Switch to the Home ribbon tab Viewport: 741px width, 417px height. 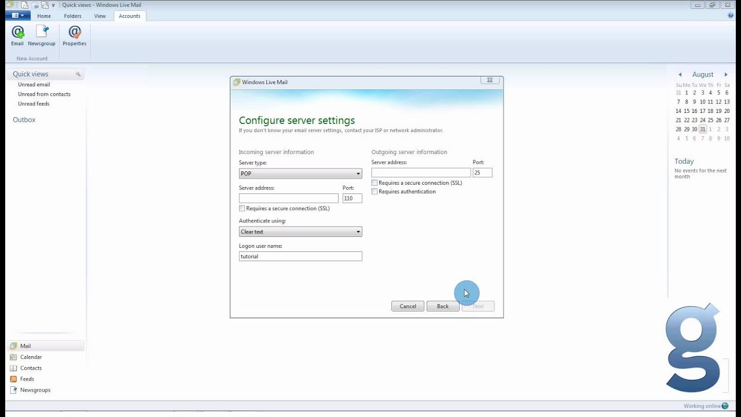(x=44, y=16)
